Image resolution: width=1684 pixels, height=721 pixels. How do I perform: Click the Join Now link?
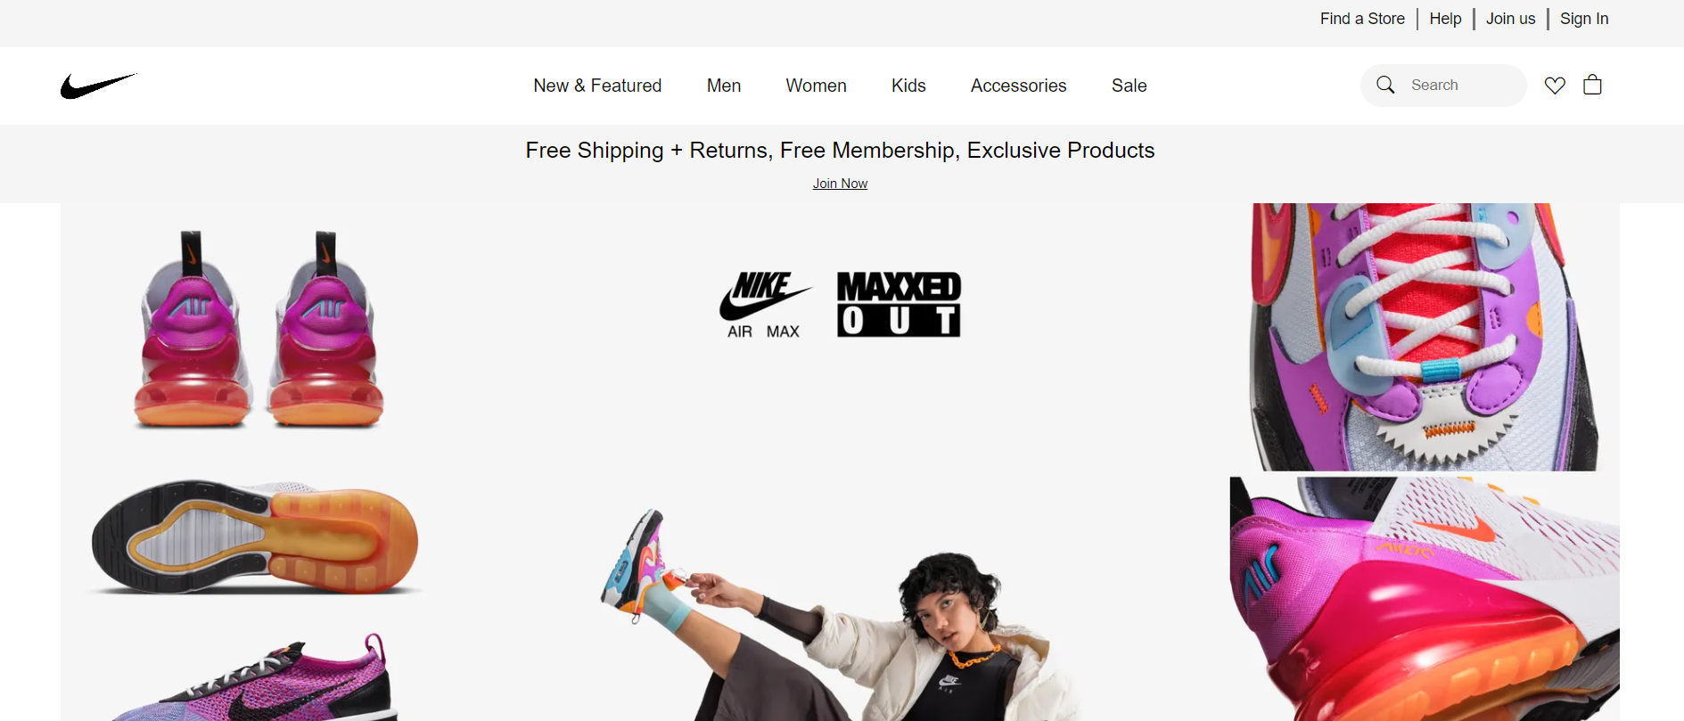click(x=840, y=184)
